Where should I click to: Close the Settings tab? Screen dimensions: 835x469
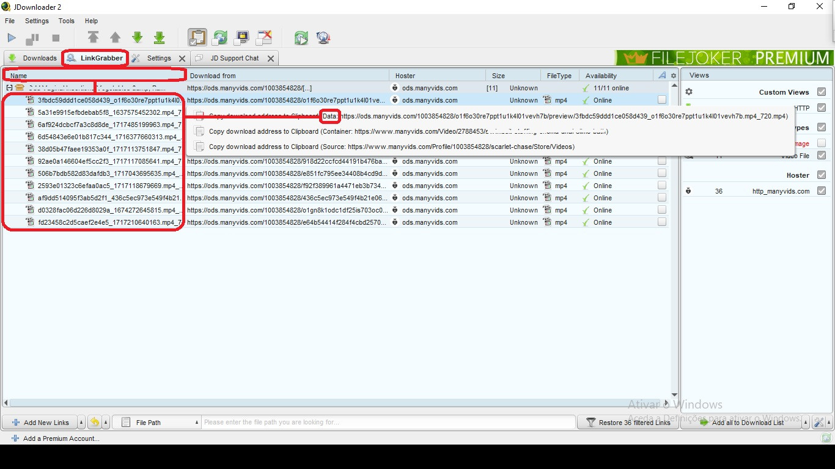point(182,59)
